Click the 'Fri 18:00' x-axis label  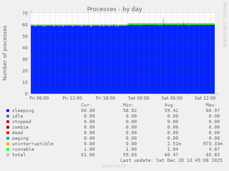(106, 98)
